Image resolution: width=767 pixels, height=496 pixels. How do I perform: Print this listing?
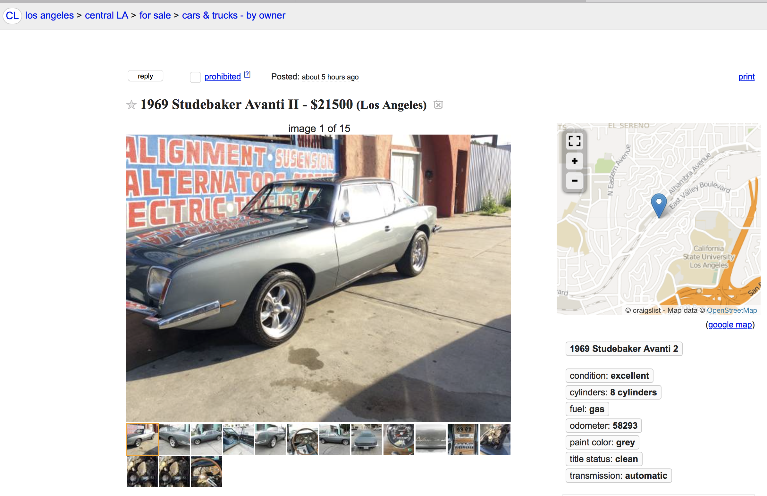[x=746, y=77]
